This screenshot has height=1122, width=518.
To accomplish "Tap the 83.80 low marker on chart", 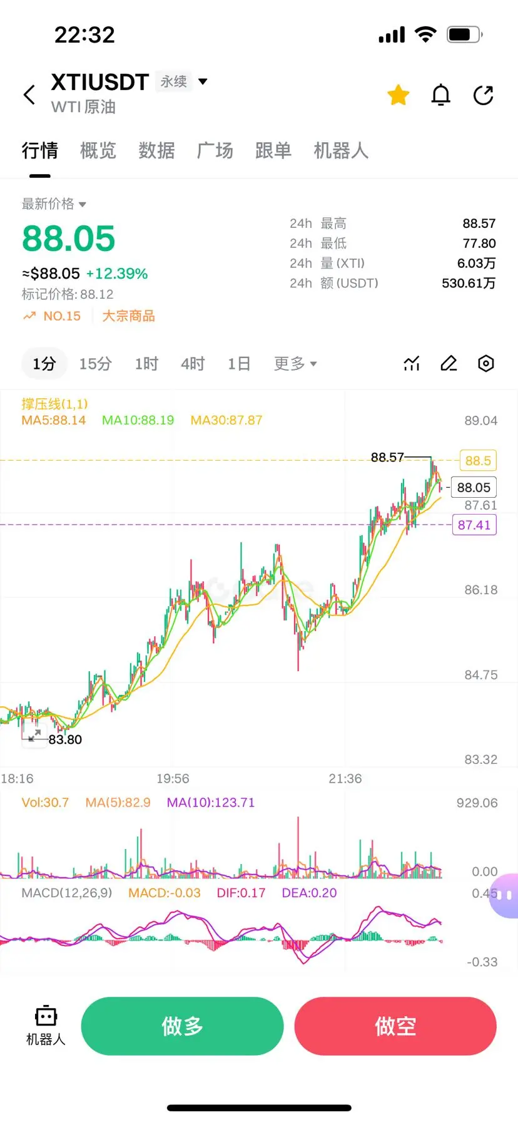I will (65, 739).
